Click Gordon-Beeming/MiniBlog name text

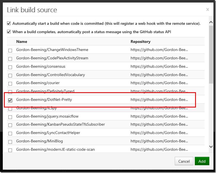[x=40, y=141]
